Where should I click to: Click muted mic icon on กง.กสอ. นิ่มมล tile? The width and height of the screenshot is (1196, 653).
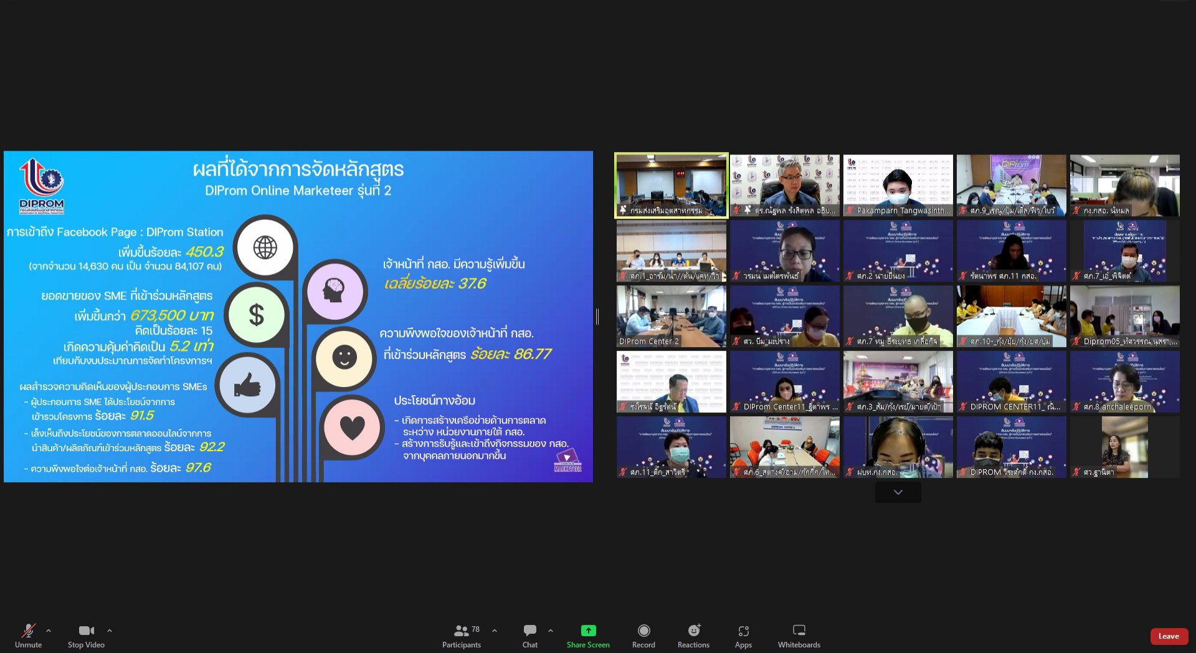1076,210
